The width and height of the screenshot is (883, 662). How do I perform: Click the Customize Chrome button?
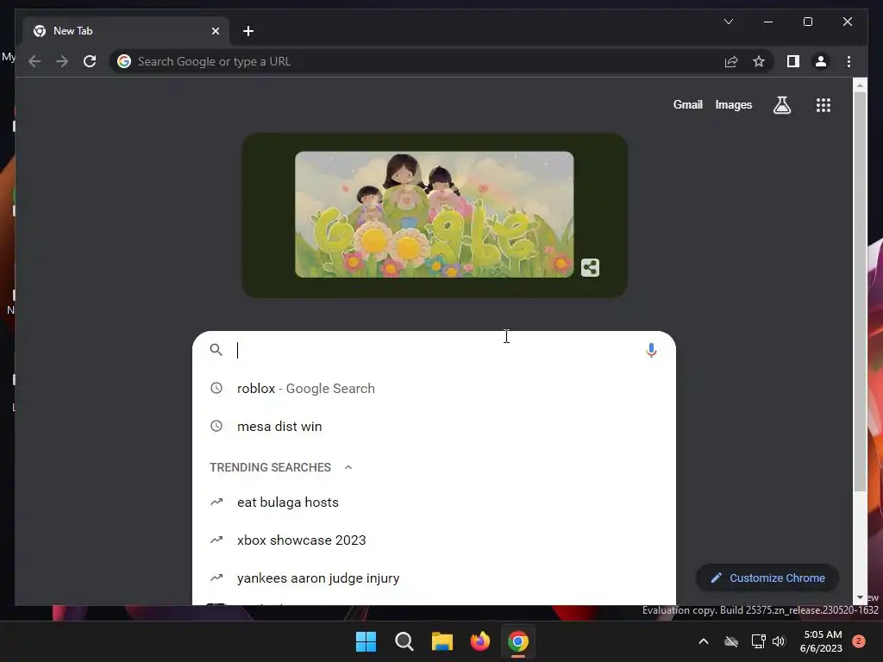(767, 578)
